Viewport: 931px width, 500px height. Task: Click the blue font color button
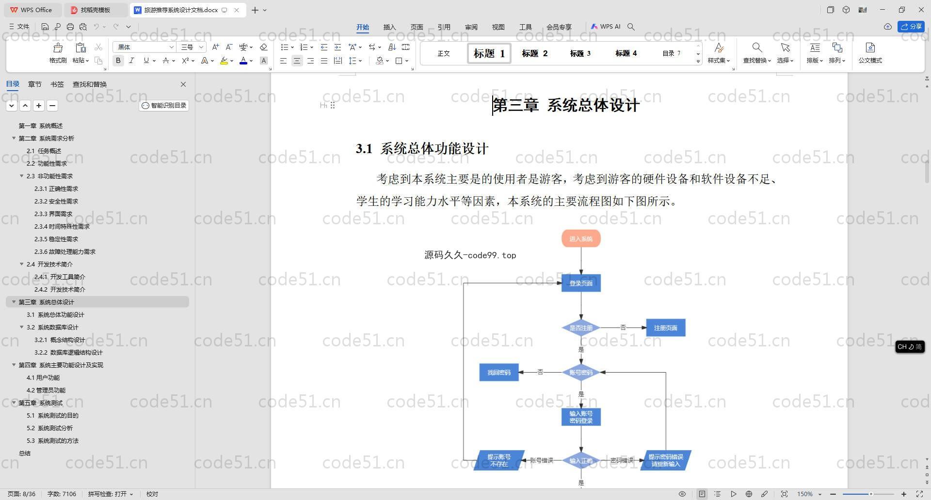243,61
